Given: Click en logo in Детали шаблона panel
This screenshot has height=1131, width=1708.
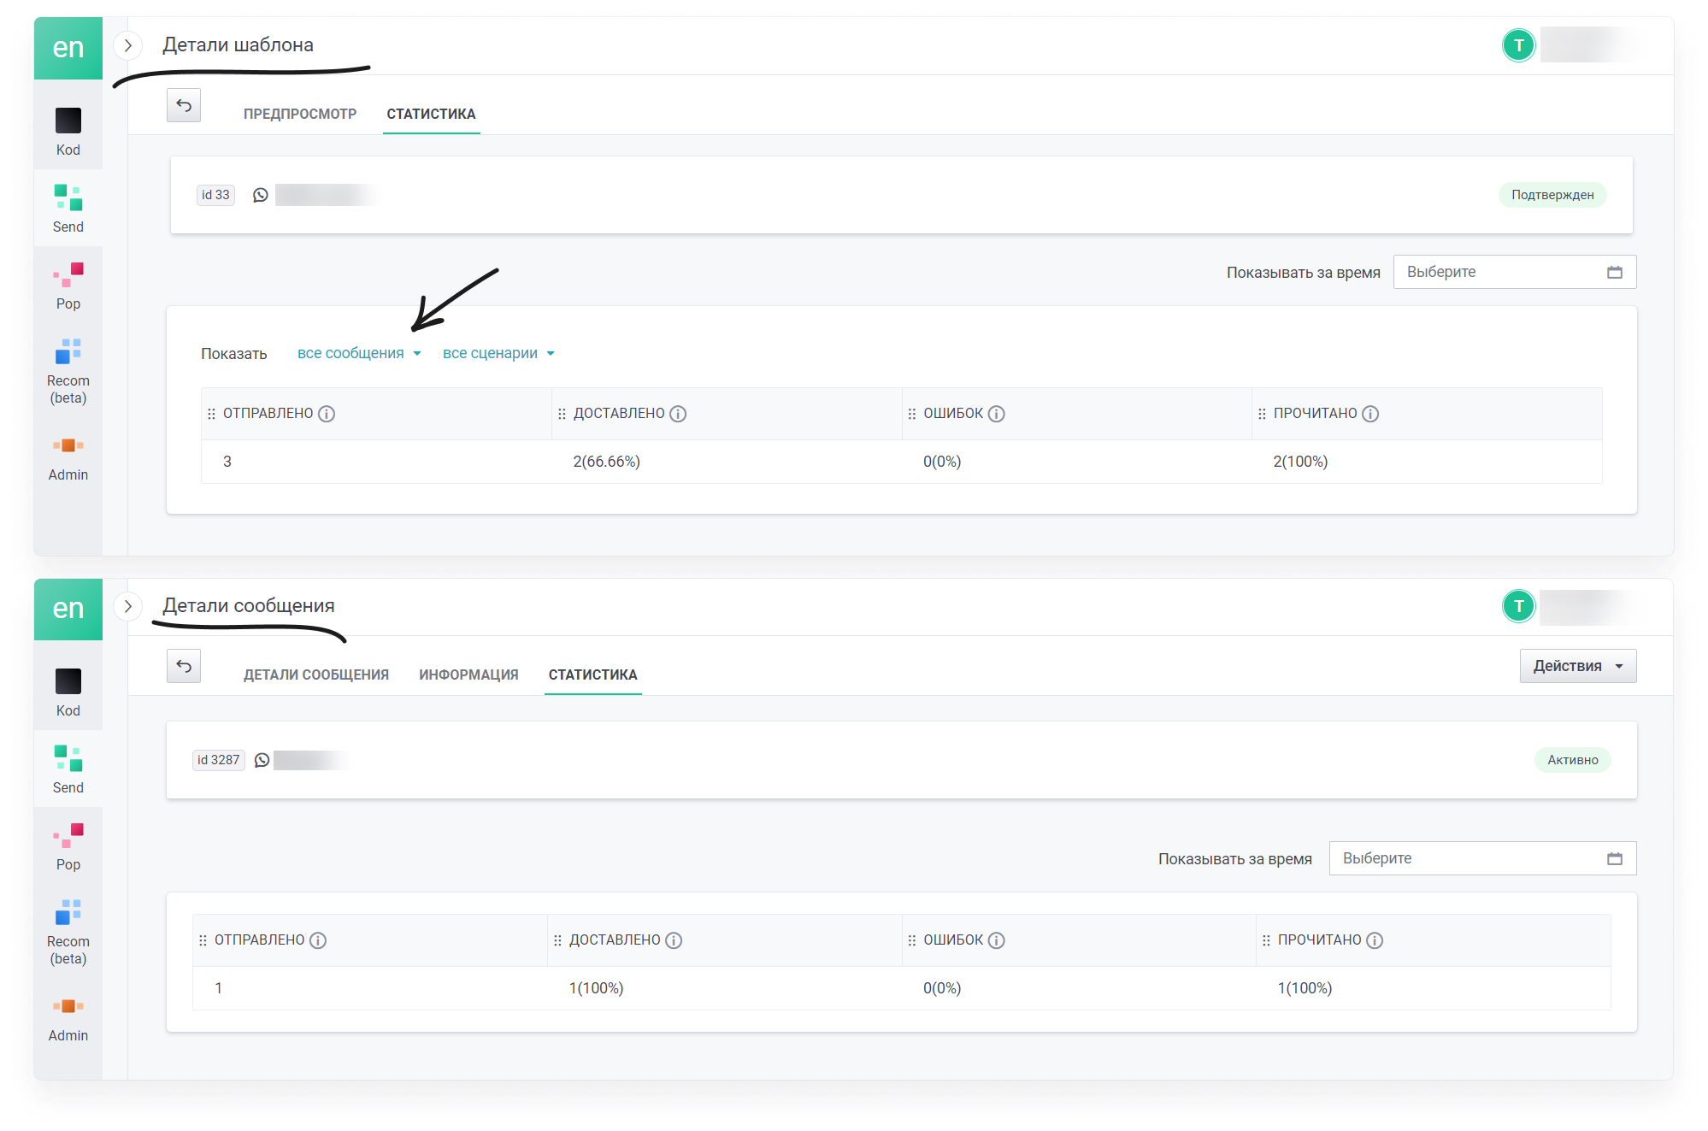Looking at the screenshot, I should [68, 48].
